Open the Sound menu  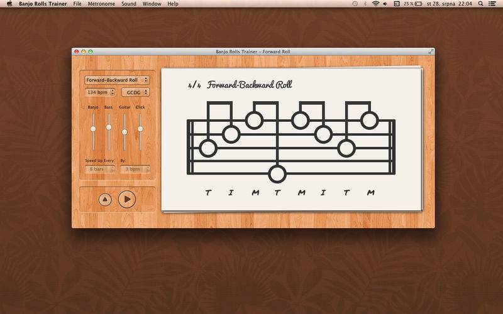pyautogui.click(x=128, y=4)
